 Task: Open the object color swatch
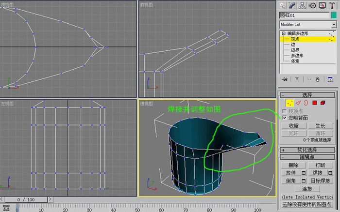(x=334, y=15)
